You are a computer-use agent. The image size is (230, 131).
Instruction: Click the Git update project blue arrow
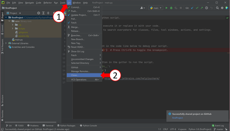coord(192,8)
